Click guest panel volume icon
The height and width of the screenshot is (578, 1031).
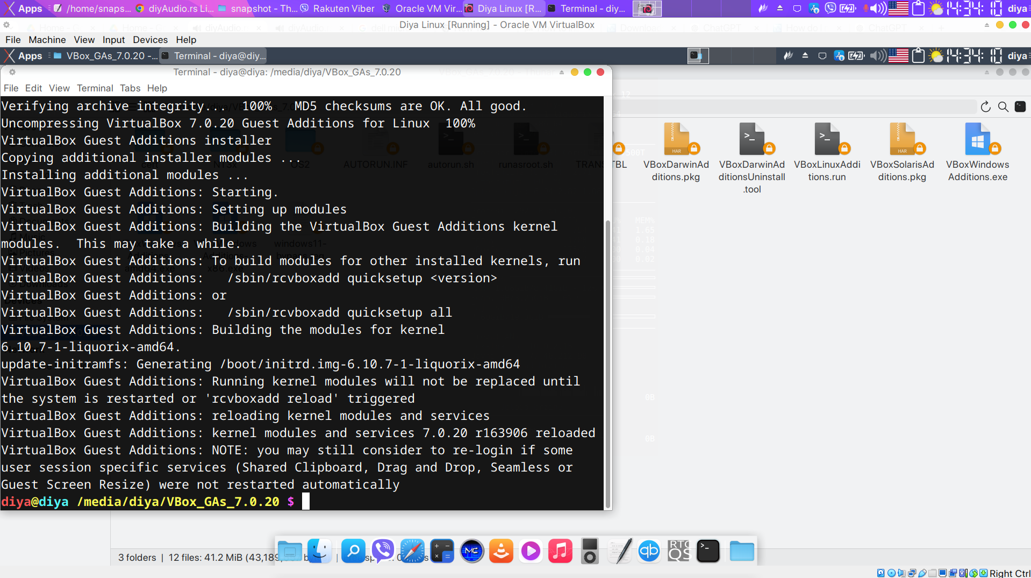coord(878,56)
